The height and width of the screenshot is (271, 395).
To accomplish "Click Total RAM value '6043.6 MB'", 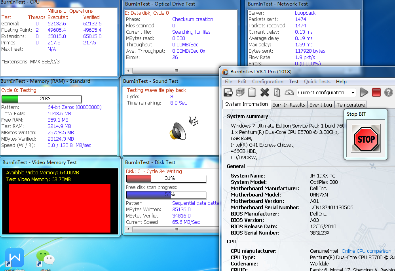I will tap(59, 114).
